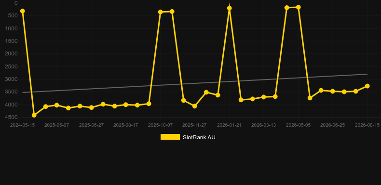Select the data point above 2026-06-25

(333, 91)
